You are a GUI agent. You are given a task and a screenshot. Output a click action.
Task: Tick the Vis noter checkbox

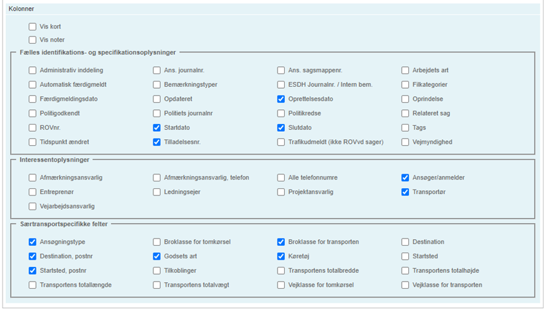click(x=33, y=40)
